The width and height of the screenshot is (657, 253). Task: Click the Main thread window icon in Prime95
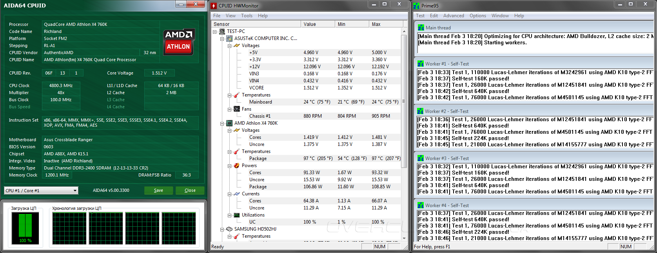pyautogui.click(x=421, y=28)
